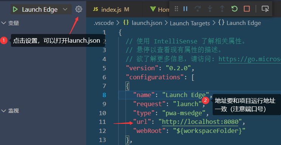
Task: Select .vscode in the breadcrumb
Action: coord(104,23)
